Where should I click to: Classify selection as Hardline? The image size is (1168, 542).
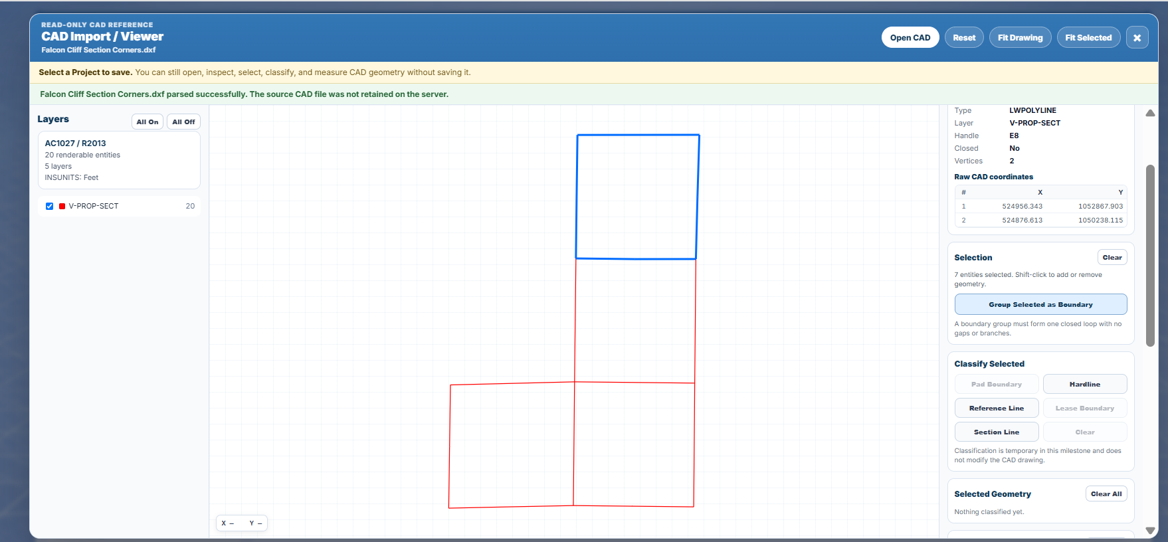(x=1085, y=384)
